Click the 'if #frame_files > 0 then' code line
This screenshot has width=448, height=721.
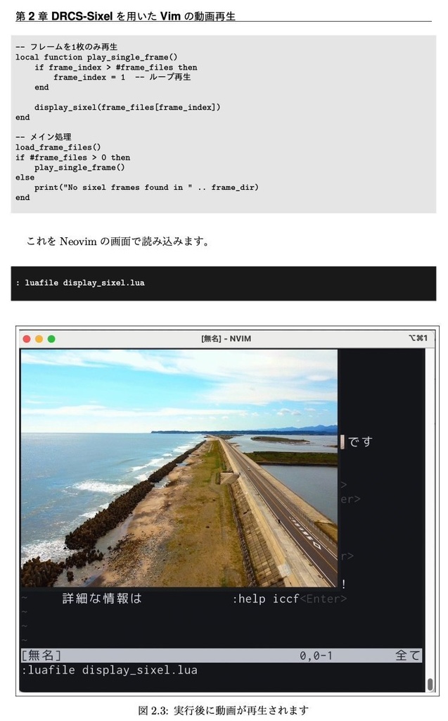72,157
